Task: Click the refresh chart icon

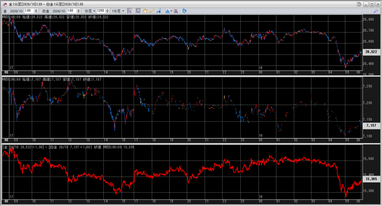Action: [184, 11]
